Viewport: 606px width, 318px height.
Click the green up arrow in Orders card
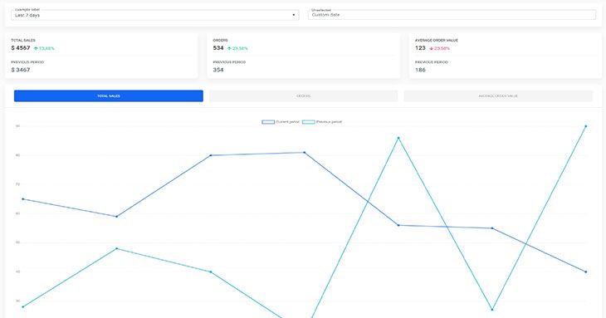(229, 48)
